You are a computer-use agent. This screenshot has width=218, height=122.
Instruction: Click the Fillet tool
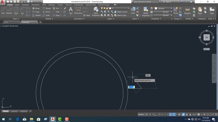[56, 12]
